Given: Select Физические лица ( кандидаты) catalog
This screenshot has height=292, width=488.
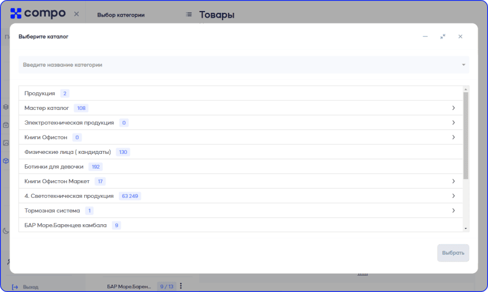Looking at the screenshot, I should click(x=240, y=151).
